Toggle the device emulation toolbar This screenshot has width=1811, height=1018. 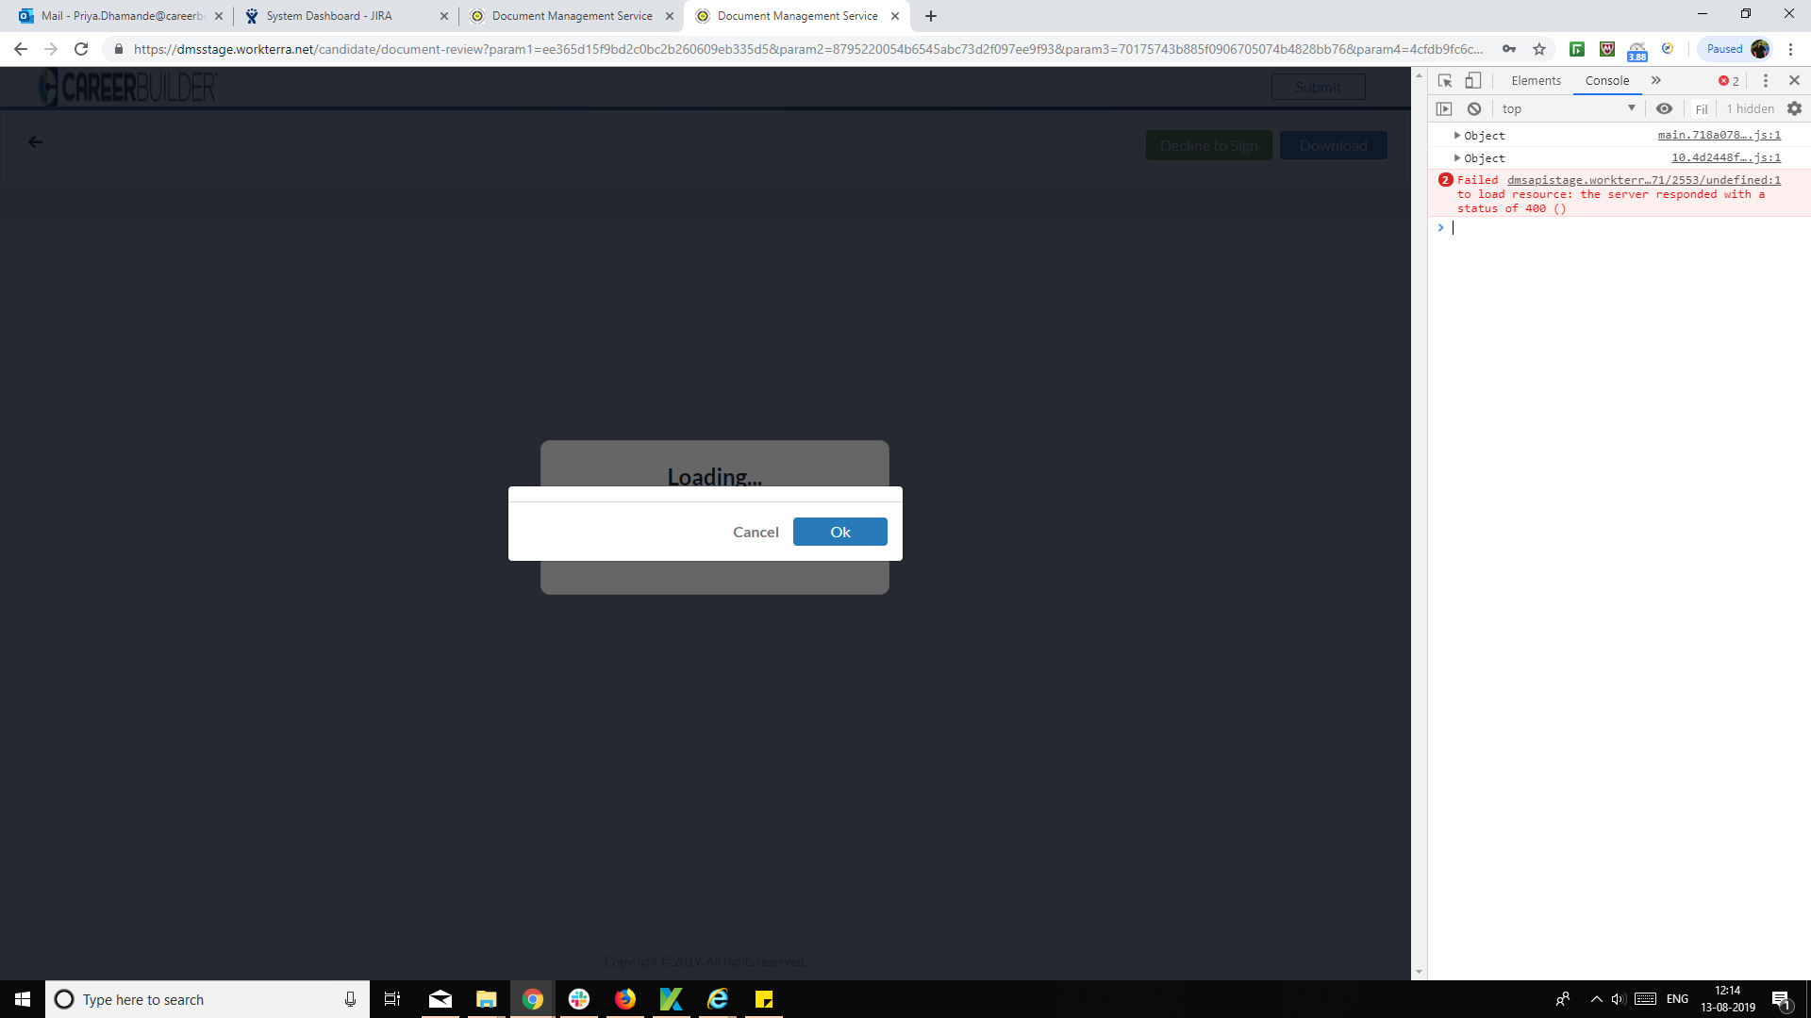1473,80
